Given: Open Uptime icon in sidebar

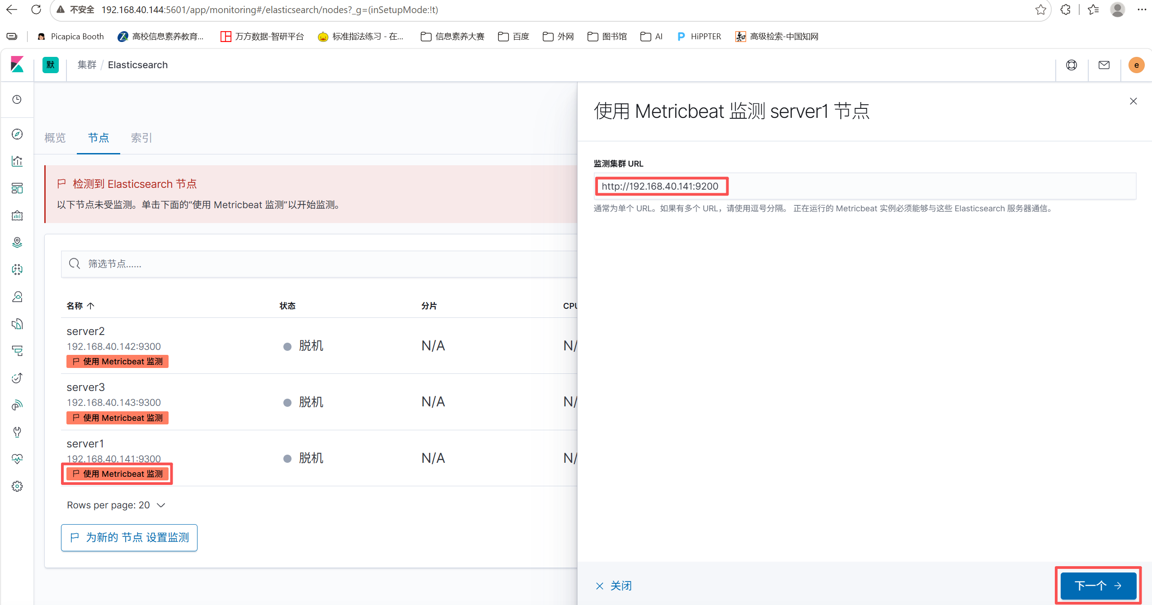Looking at the screenshot, I should point(17,378).
